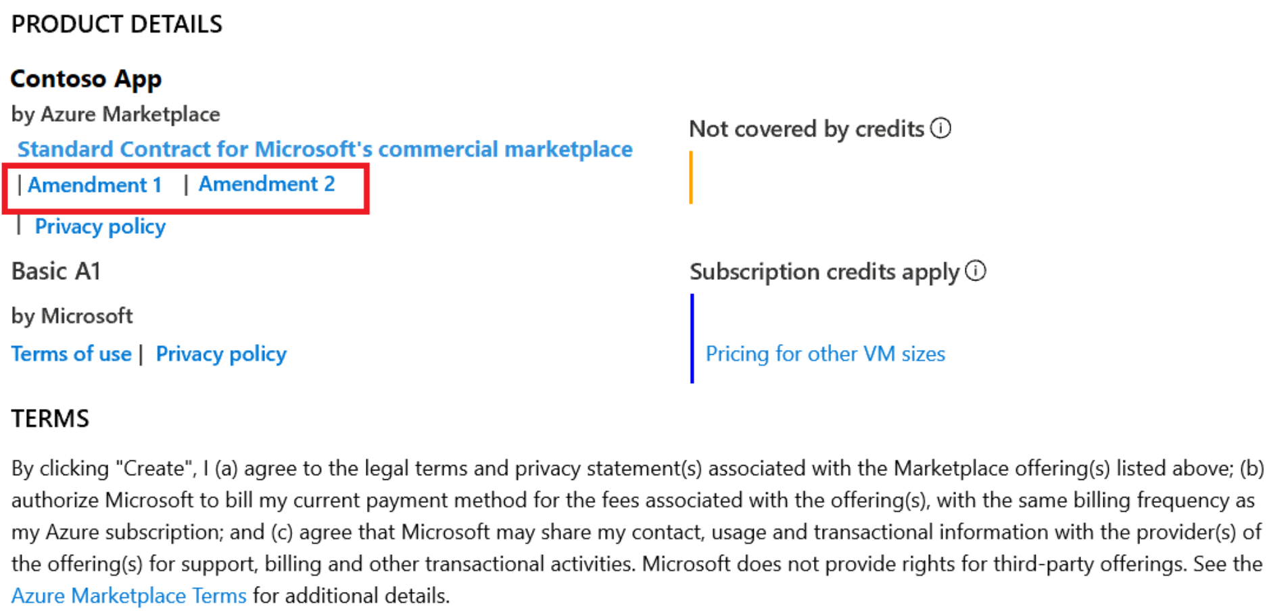
Task: Click the by Azure Marketplace publisher text
Action: 116,114
